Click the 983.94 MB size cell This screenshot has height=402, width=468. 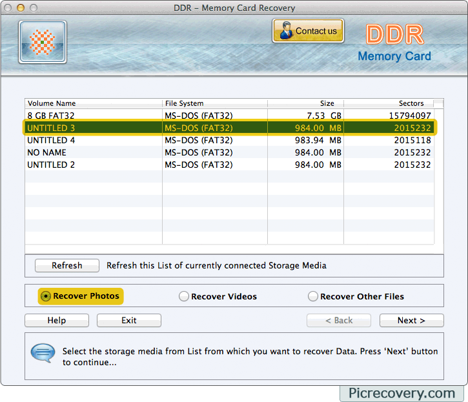318,140
